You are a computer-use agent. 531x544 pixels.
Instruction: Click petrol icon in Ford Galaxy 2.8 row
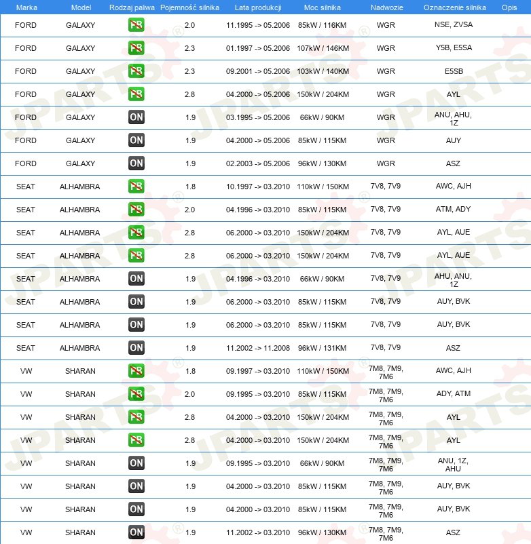pyautogui.click(x=136, y=94)
